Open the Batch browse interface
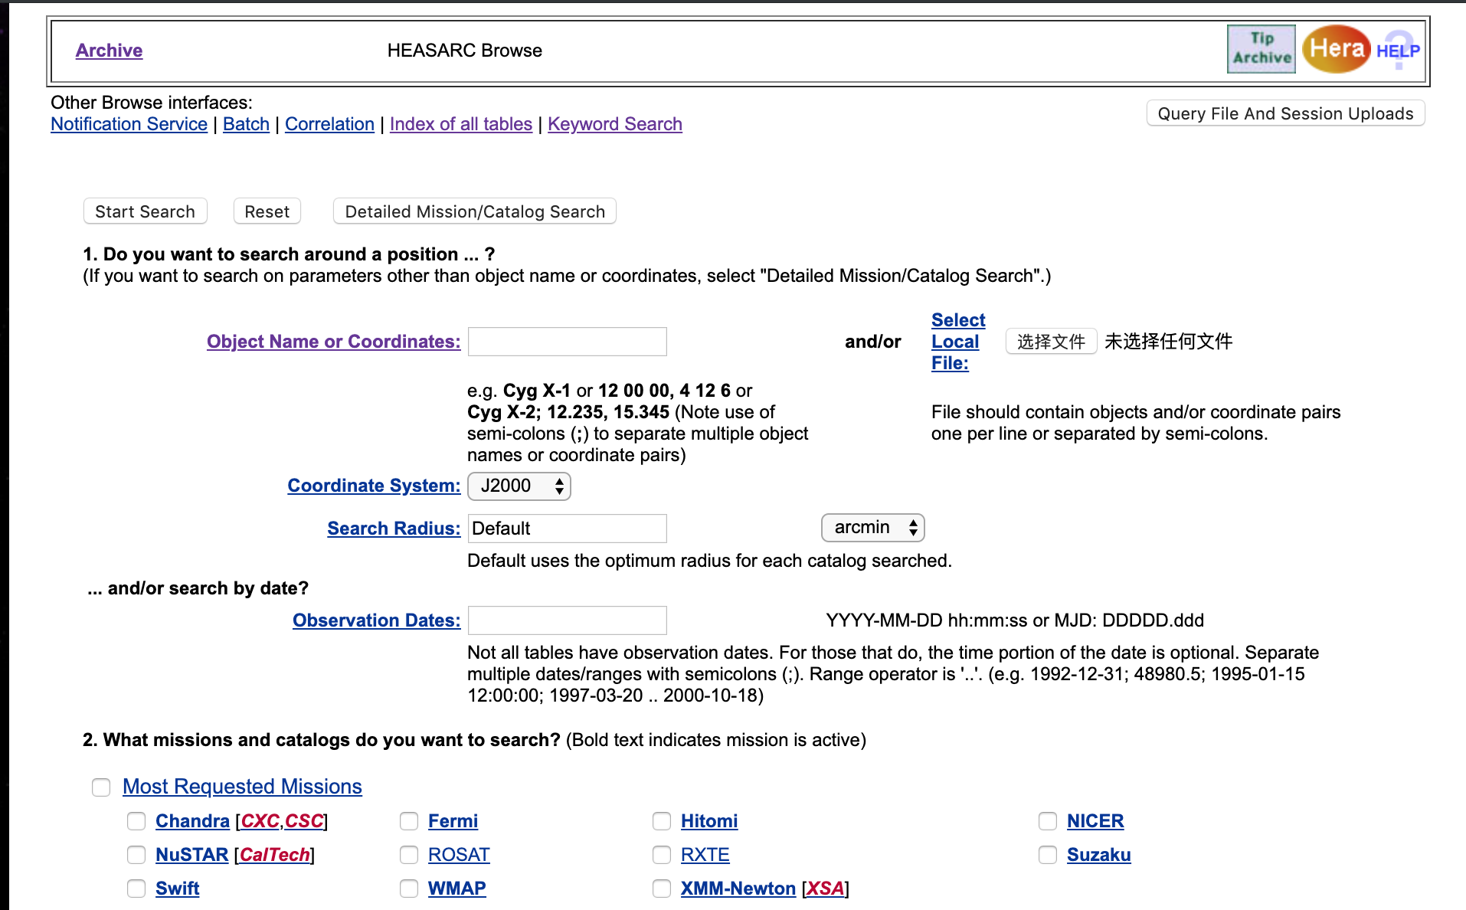The height and width of the screenshot is (910, 1466). click(246, 124)
